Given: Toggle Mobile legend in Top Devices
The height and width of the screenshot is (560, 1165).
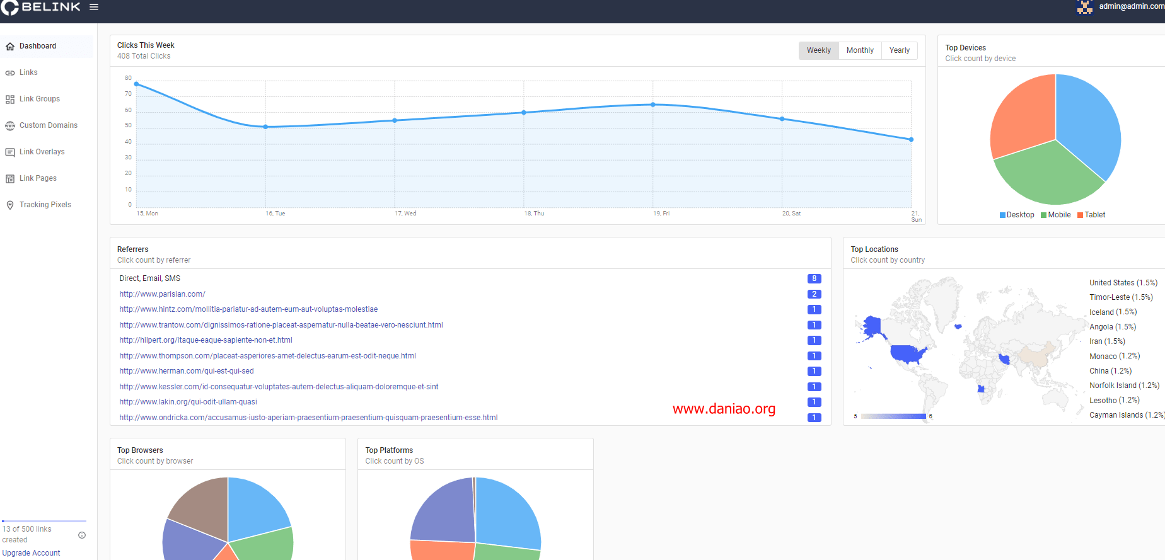Looking at the screenshot, I should point(1056,215).
